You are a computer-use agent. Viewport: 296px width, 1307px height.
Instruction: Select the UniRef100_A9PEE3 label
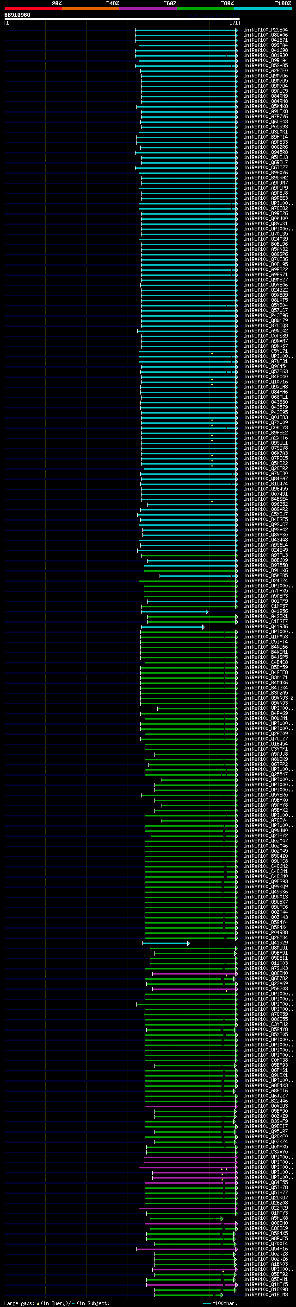265,198
